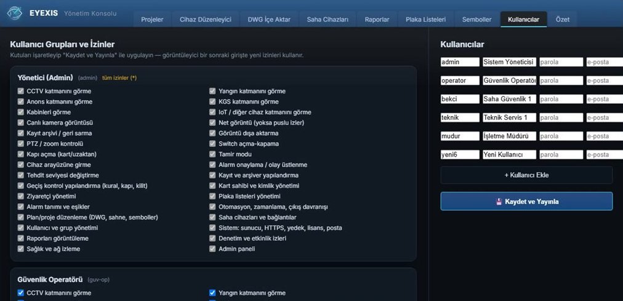623x301 pixels.
Task: Open the DWG İçe Aktar tab
Action: (x=269, y=19)
